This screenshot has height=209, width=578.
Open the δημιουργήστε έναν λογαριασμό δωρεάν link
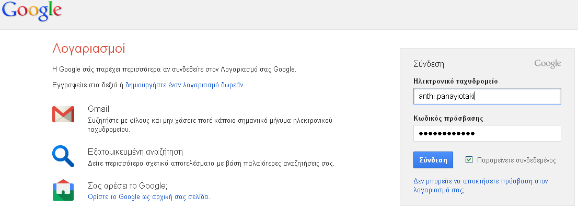point(184,84)
